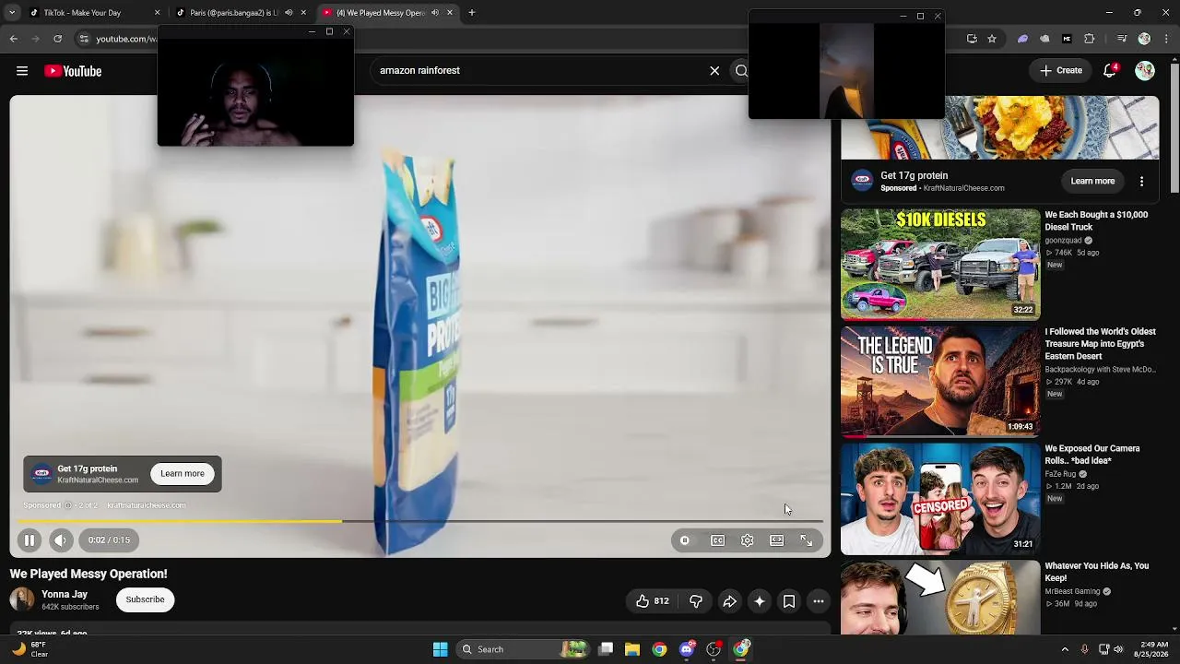This screenshot has width=1180, height=664.
Task: Toggle the autoplay switch in the player
Action: pyautogui.click(x=685, y=540)
